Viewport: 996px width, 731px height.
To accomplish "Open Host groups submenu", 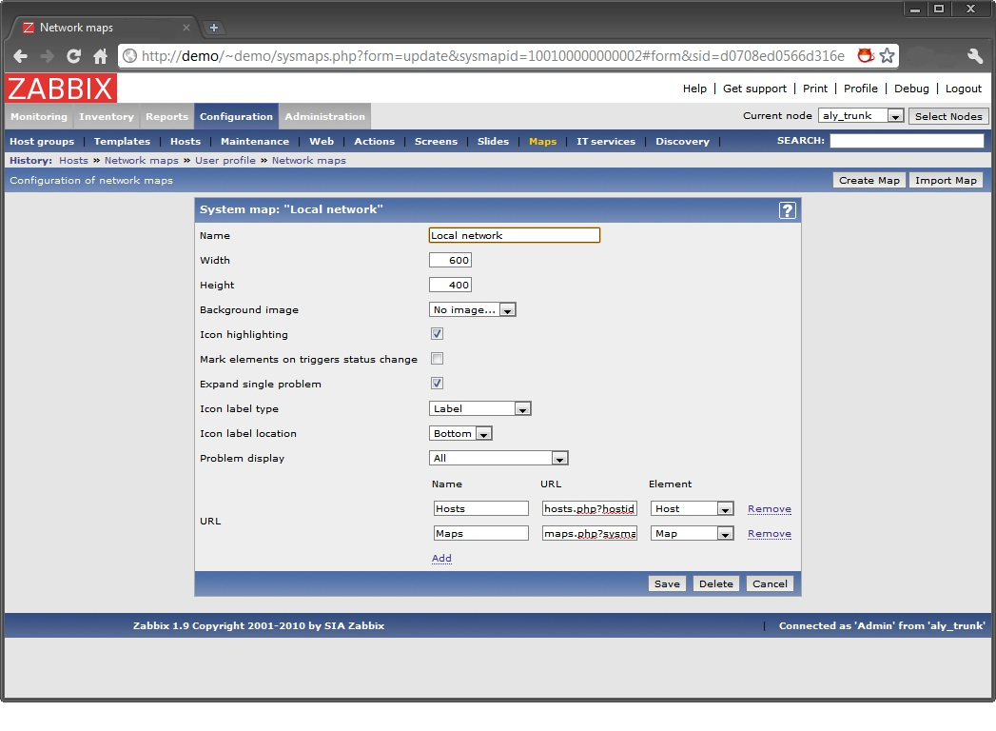I will 42,141.
